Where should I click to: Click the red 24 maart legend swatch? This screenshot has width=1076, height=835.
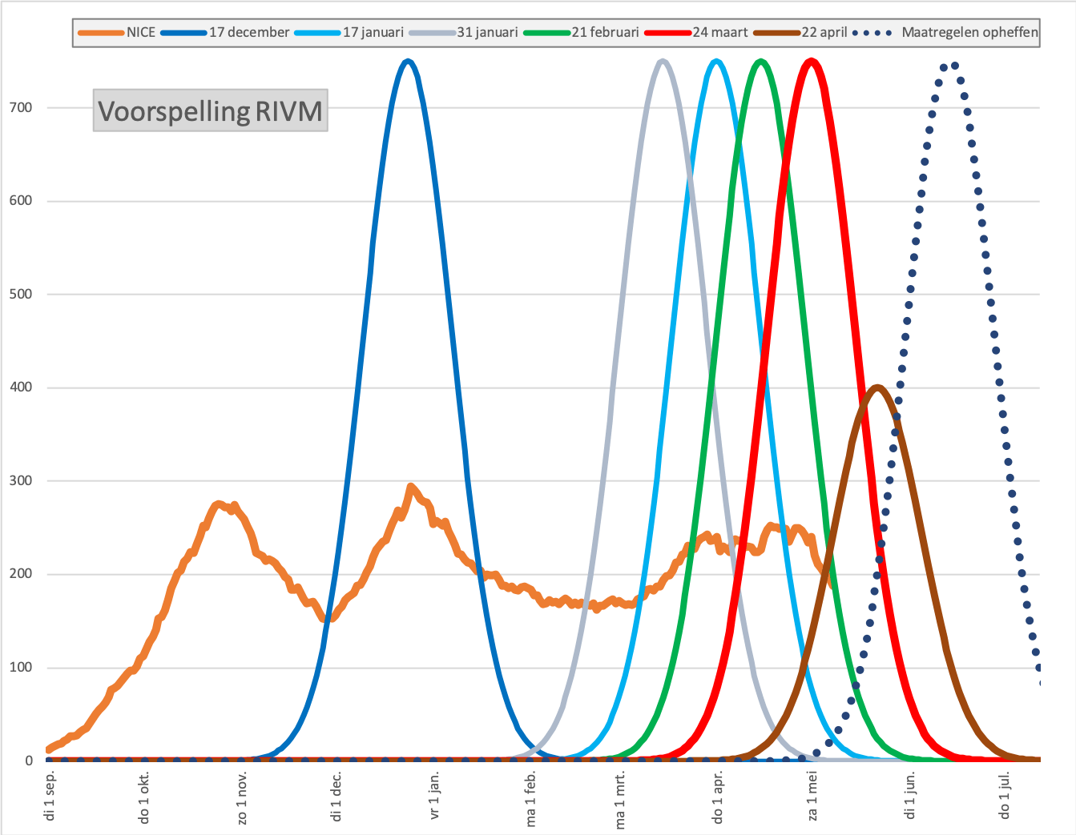pyautogui.click(x=668, y=33)
